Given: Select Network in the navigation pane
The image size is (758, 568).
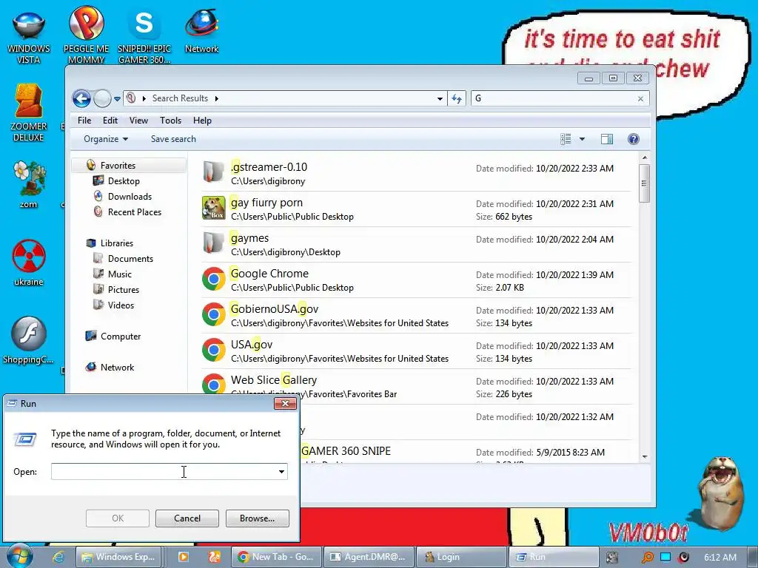Looking at the screenshot, I should [x=117, y=368].
